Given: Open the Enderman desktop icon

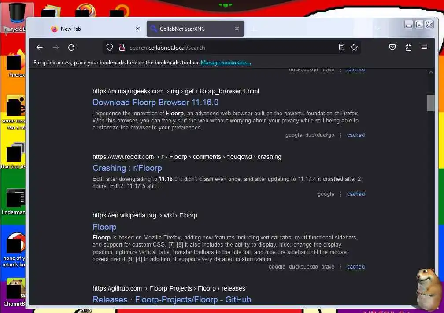Looking at the screenshot, I should pyautogui.click(x=14, y=202).
